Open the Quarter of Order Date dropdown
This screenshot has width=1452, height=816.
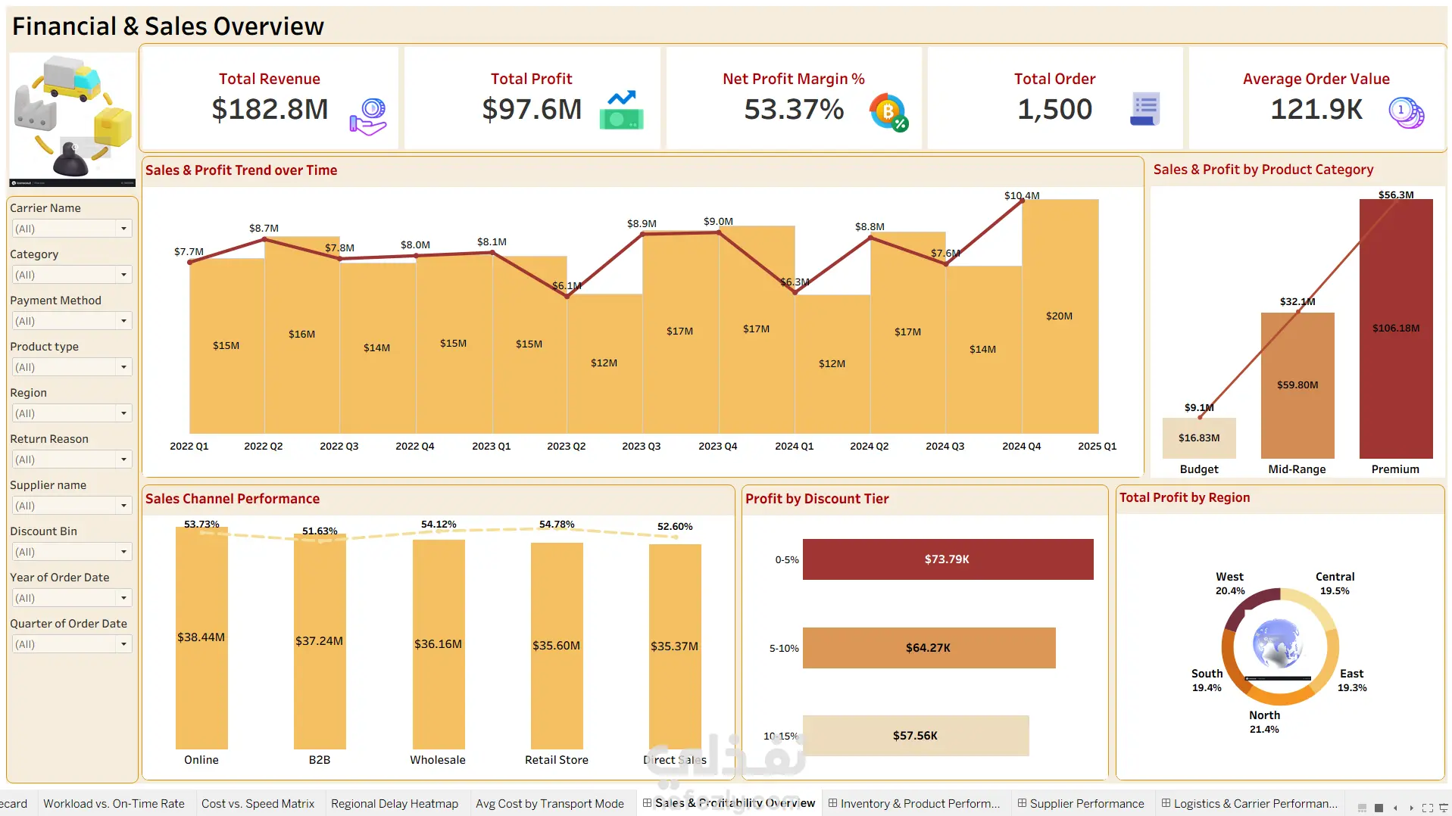tap(72, 644)
